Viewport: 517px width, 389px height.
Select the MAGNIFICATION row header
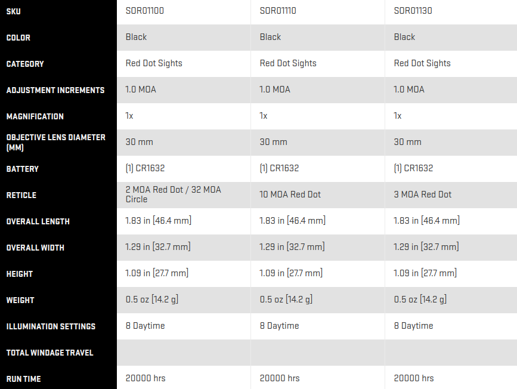click(x=35, y=116)
